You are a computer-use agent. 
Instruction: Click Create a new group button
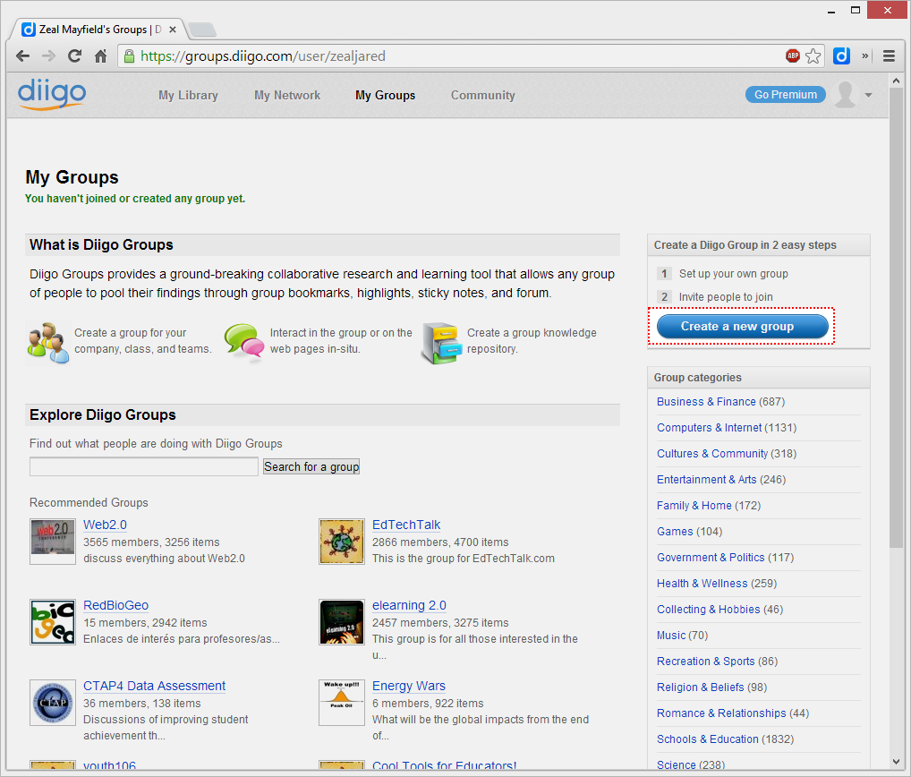[x=743, y=327]
